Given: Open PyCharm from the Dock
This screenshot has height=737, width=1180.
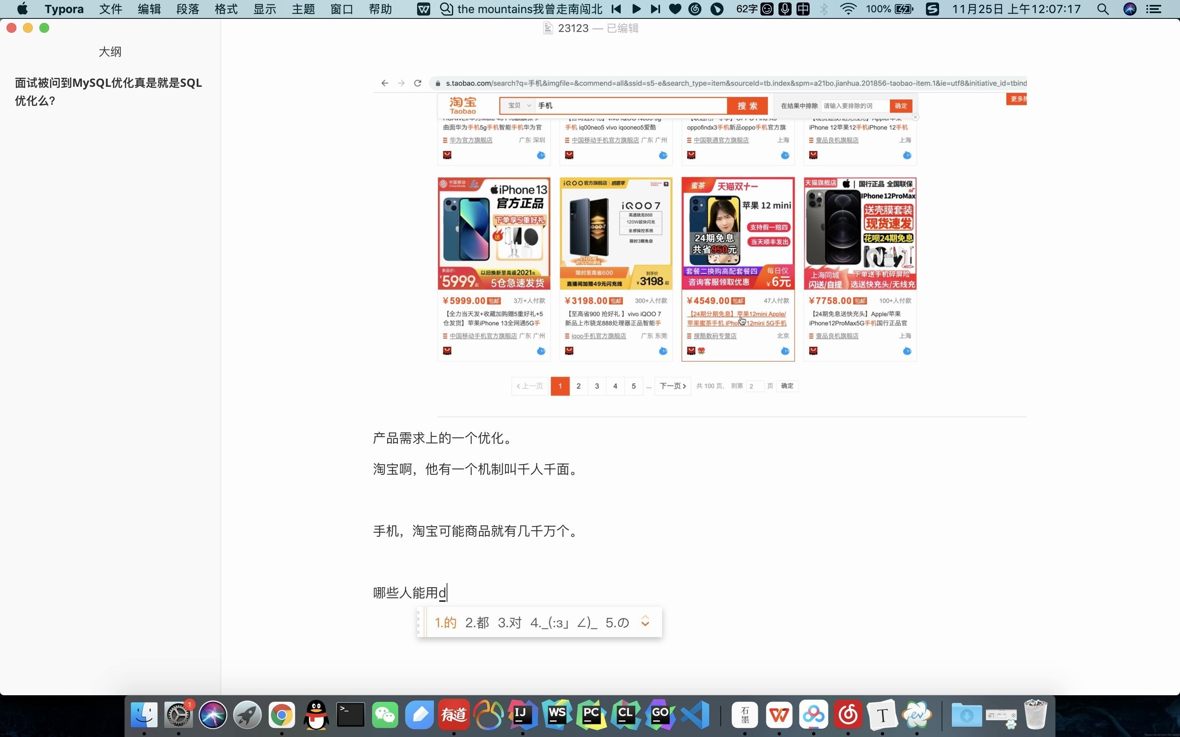Looking at the screenshot, I should [592, 715].
